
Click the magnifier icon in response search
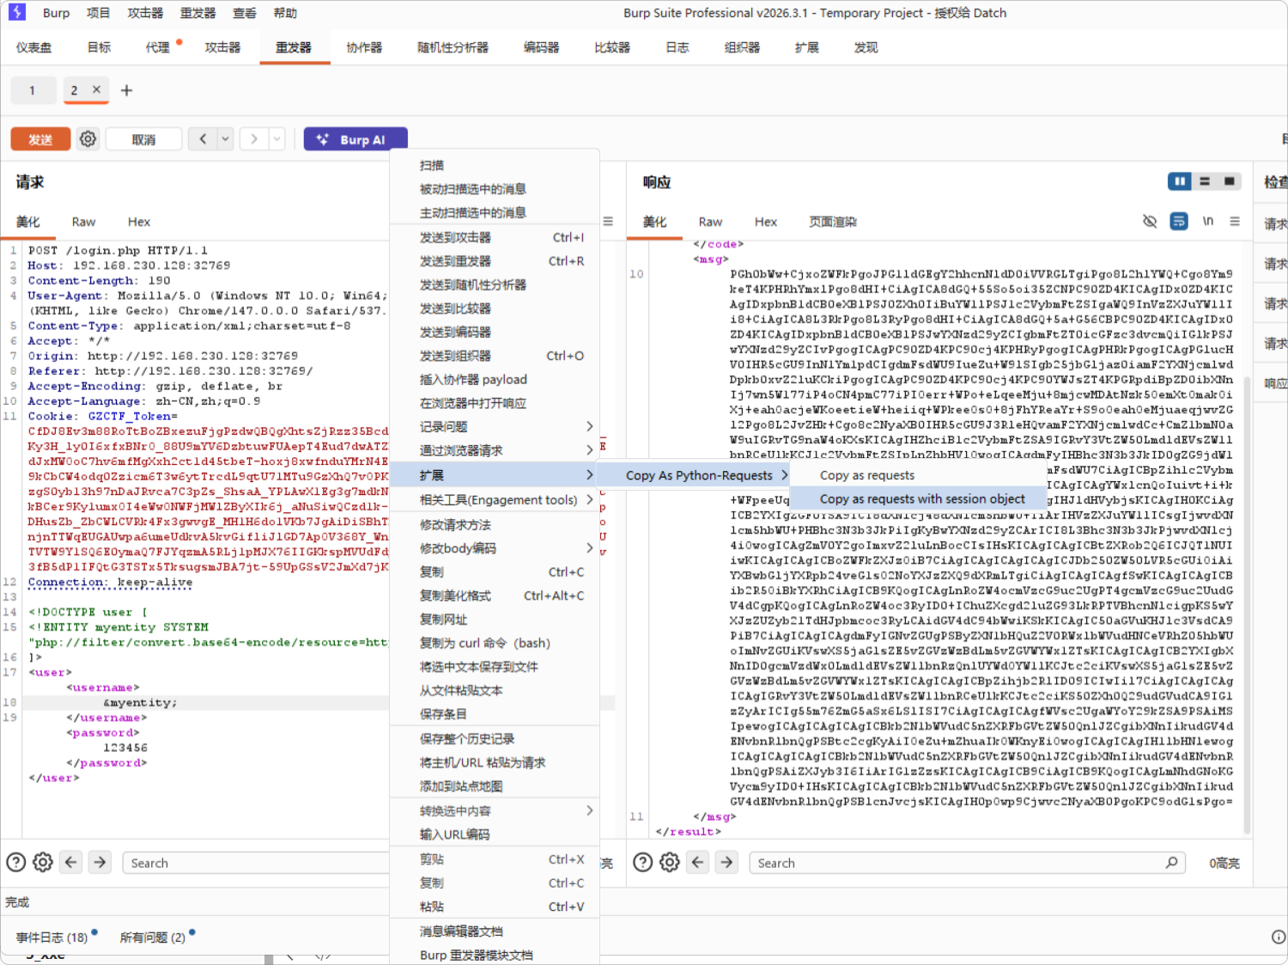point(1171,862)
